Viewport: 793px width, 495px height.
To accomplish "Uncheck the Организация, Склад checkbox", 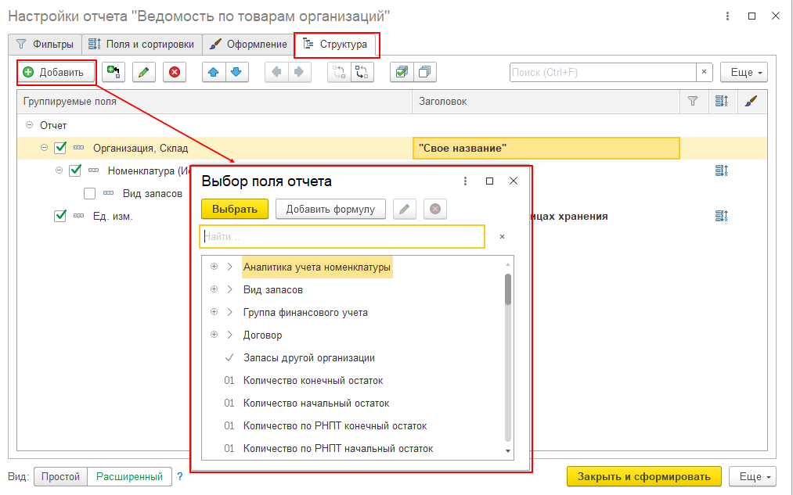I will pos(60,148).
